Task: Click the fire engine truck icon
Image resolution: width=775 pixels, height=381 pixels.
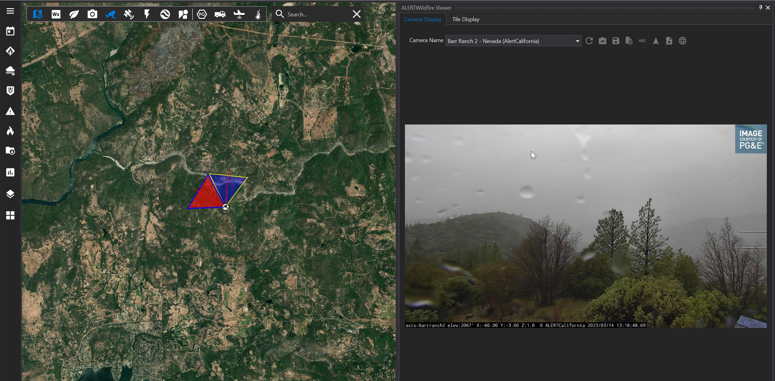Action: click(x=220, y=14)
